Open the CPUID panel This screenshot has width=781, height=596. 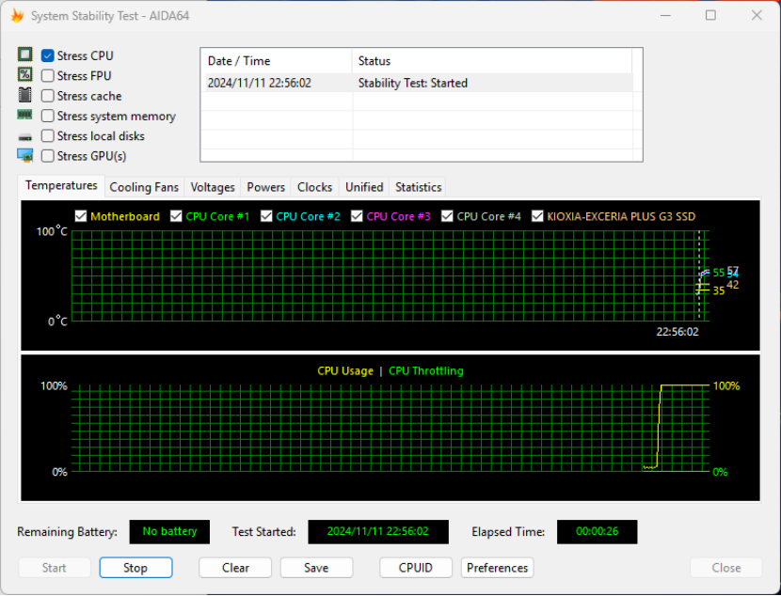416,568
